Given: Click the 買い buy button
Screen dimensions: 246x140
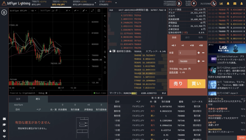Looking at the screenshot, I should [x=196, y=84].
